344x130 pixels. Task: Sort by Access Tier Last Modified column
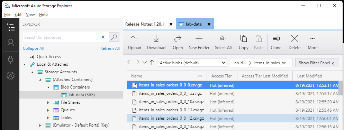(265, 76)
